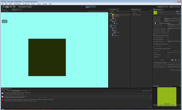The height and width of the screenshot is (110, 182).
Task: Expand the Materials folder
Action: pos(111,17)
